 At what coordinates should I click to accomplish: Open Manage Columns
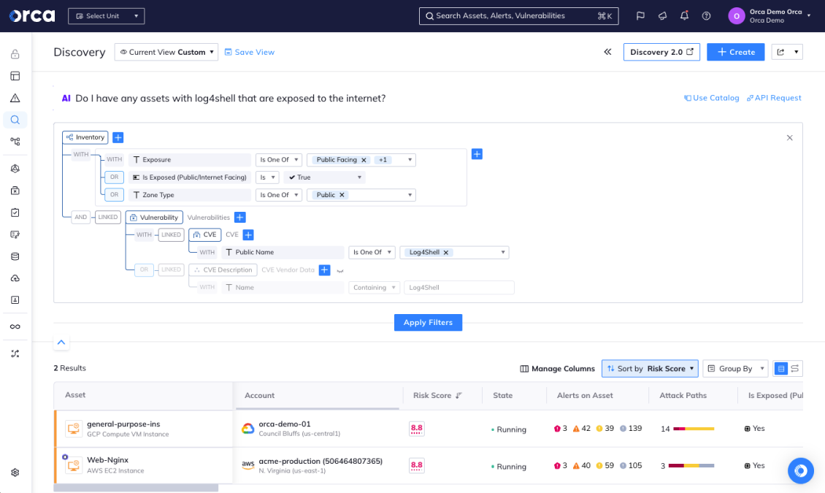(x=557, y=369)
